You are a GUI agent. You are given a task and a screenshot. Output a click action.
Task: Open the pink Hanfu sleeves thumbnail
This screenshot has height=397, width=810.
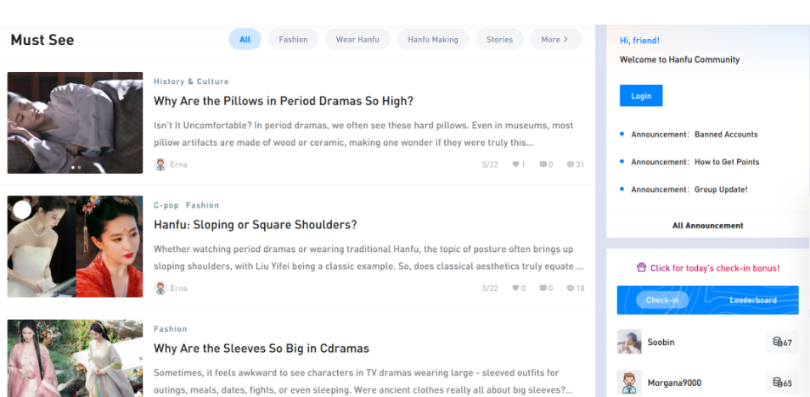[x=75, y=358]
